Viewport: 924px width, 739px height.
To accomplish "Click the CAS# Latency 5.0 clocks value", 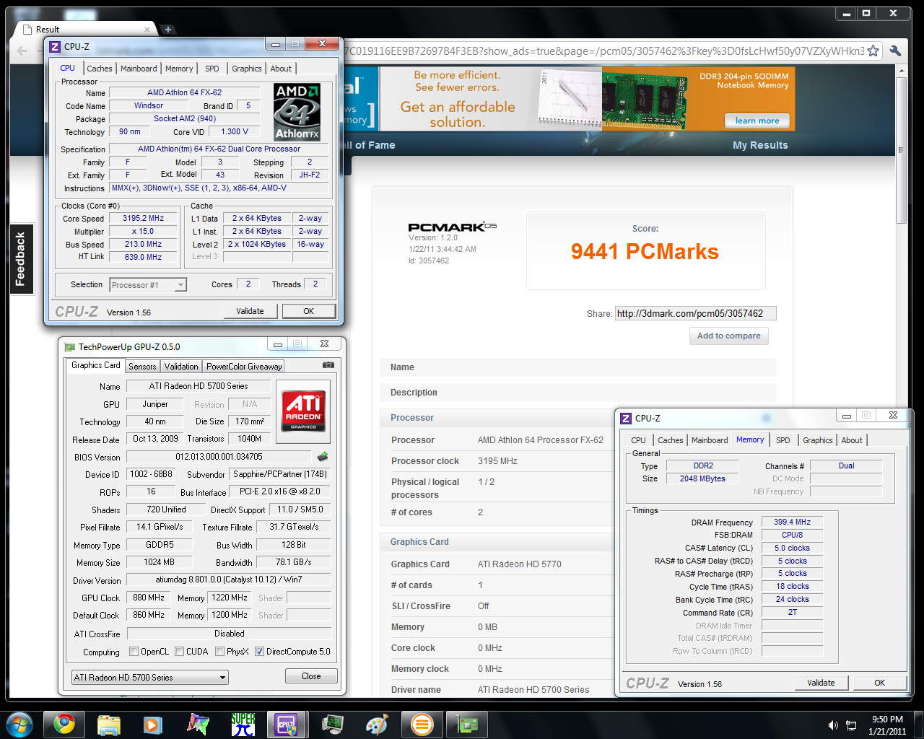I will point(792,548).
